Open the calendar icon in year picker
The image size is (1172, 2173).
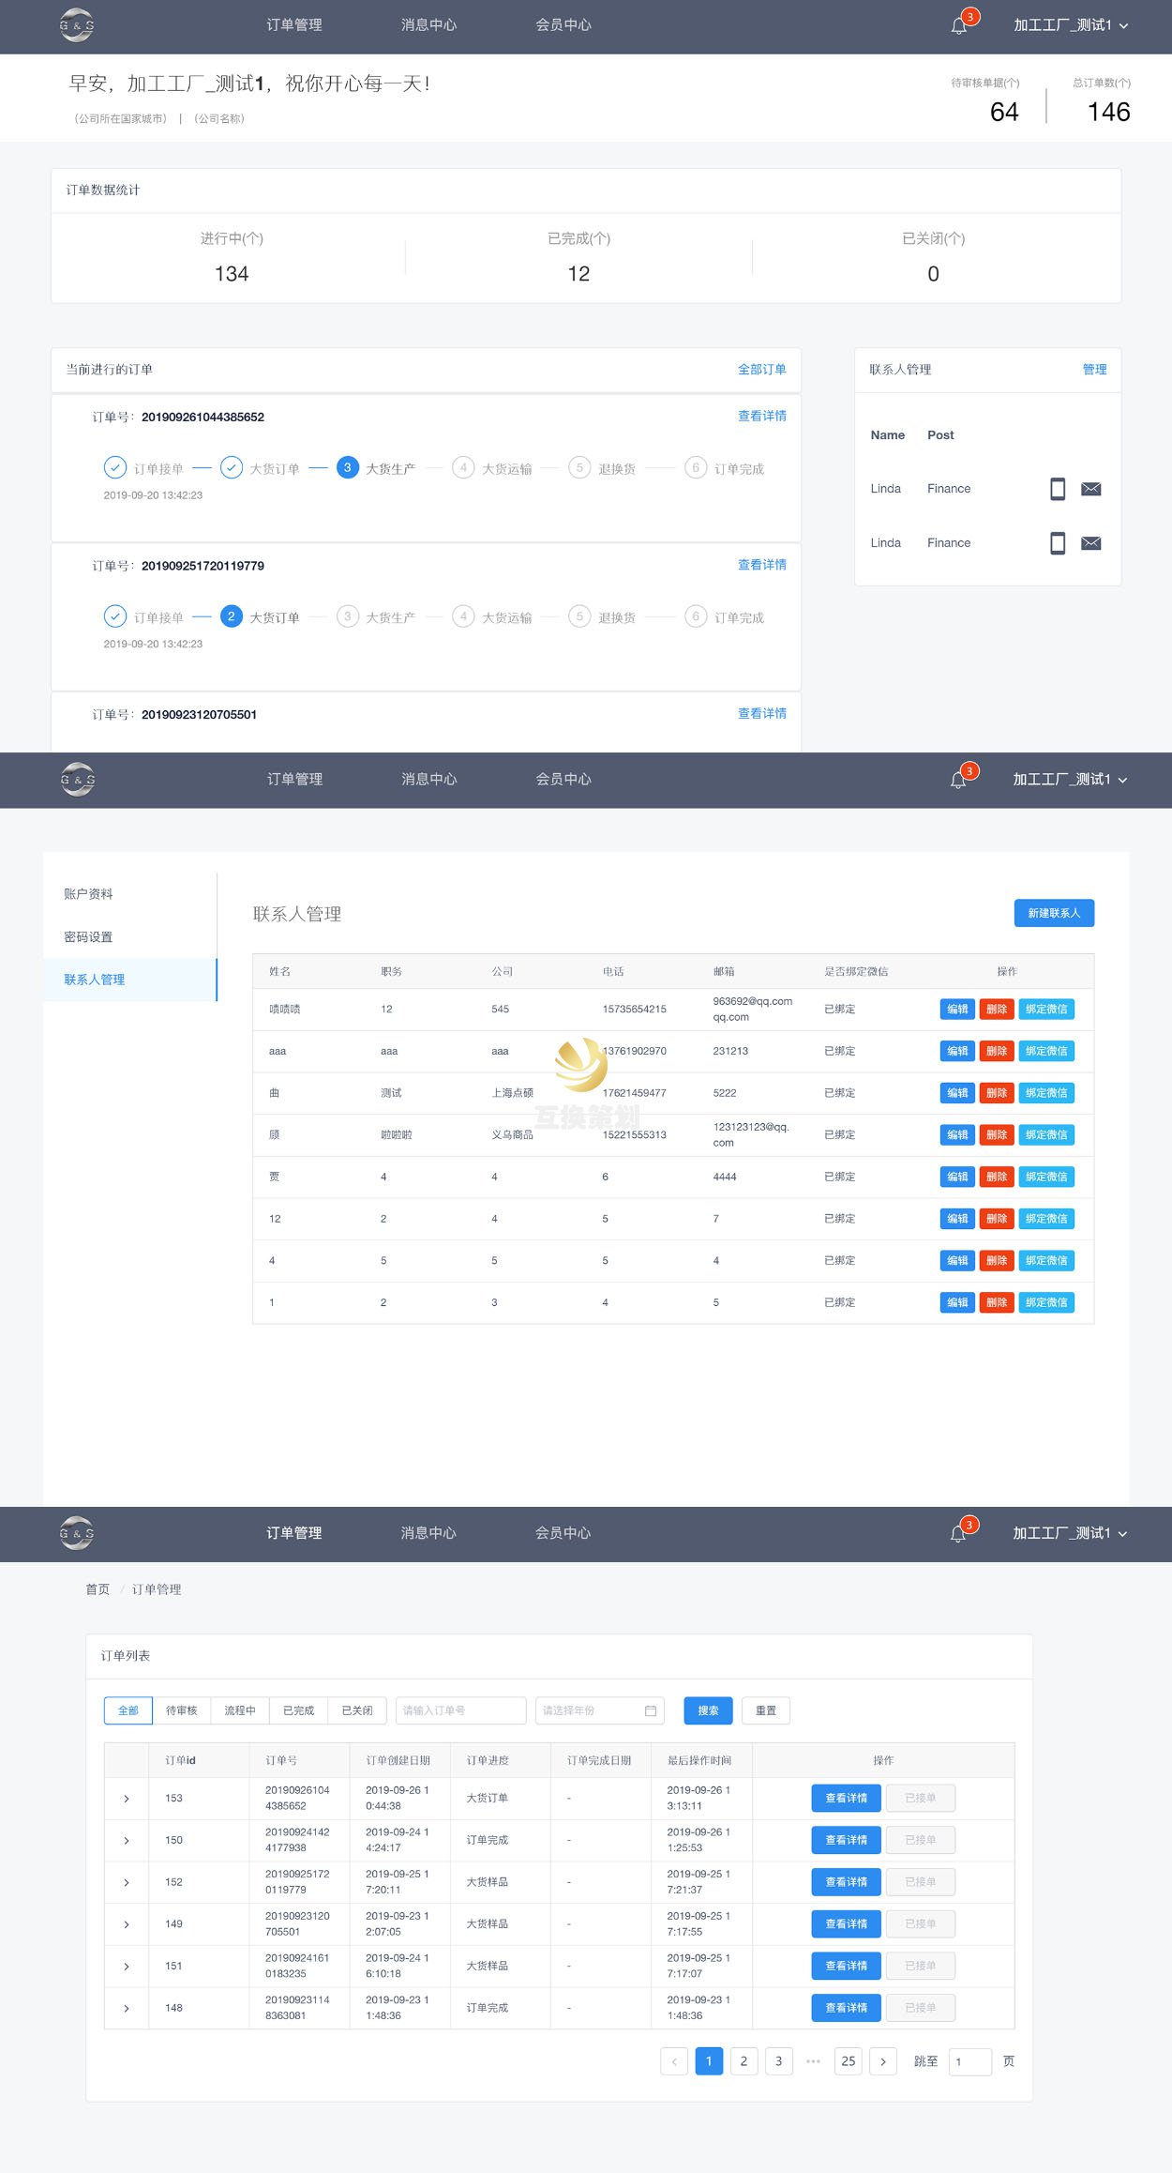[651, 1710]
